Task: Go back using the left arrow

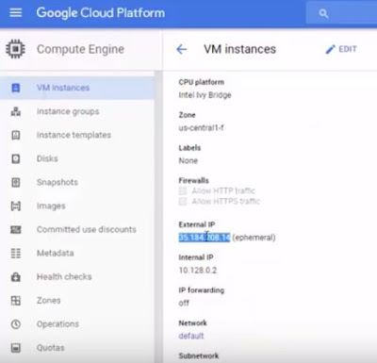Action: (182, 49)
